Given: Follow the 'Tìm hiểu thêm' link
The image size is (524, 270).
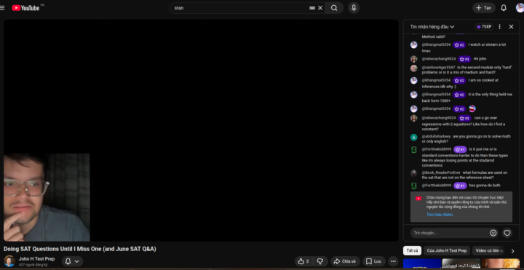Looking at the screenshot, I should coord(440,215).
